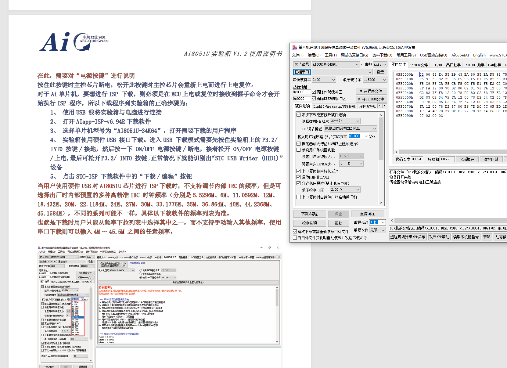Enable 使能用户系统区功能 user system area

(x=298, y=150)
